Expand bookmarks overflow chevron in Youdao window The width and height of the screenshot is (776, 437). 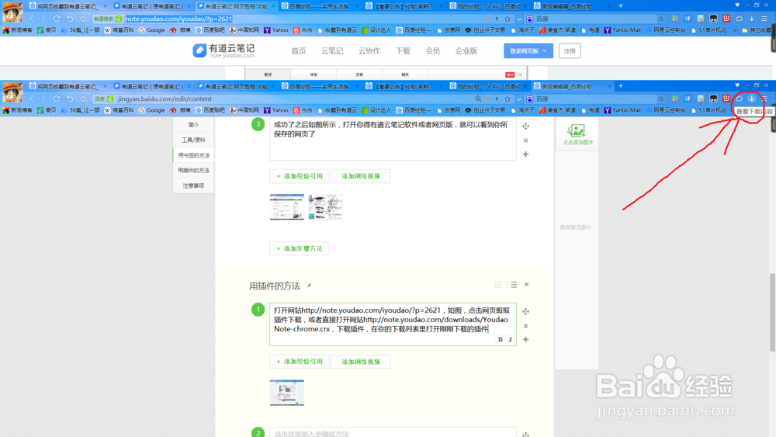(734, 30)
